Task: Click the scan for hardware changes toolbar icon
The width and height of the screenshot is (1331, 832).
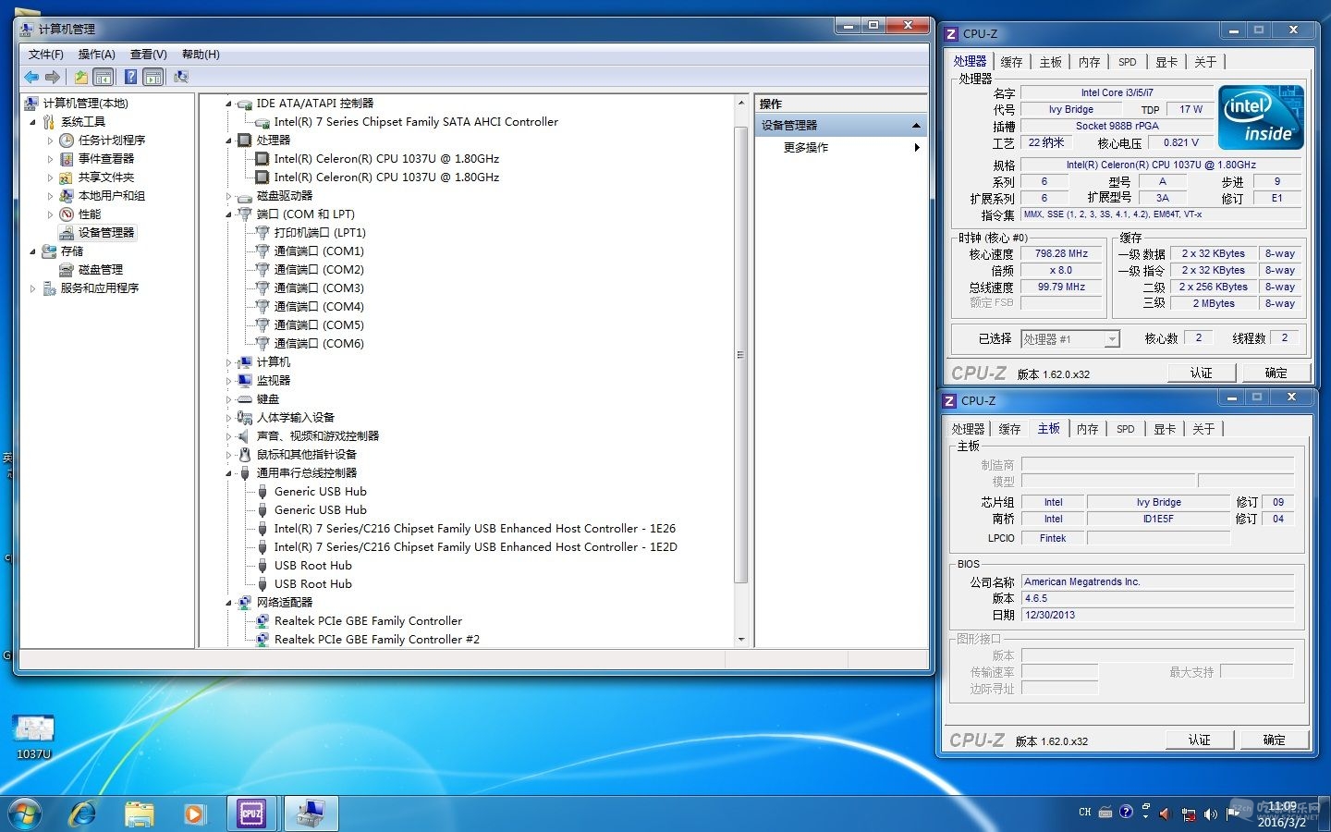Action: 181,78
